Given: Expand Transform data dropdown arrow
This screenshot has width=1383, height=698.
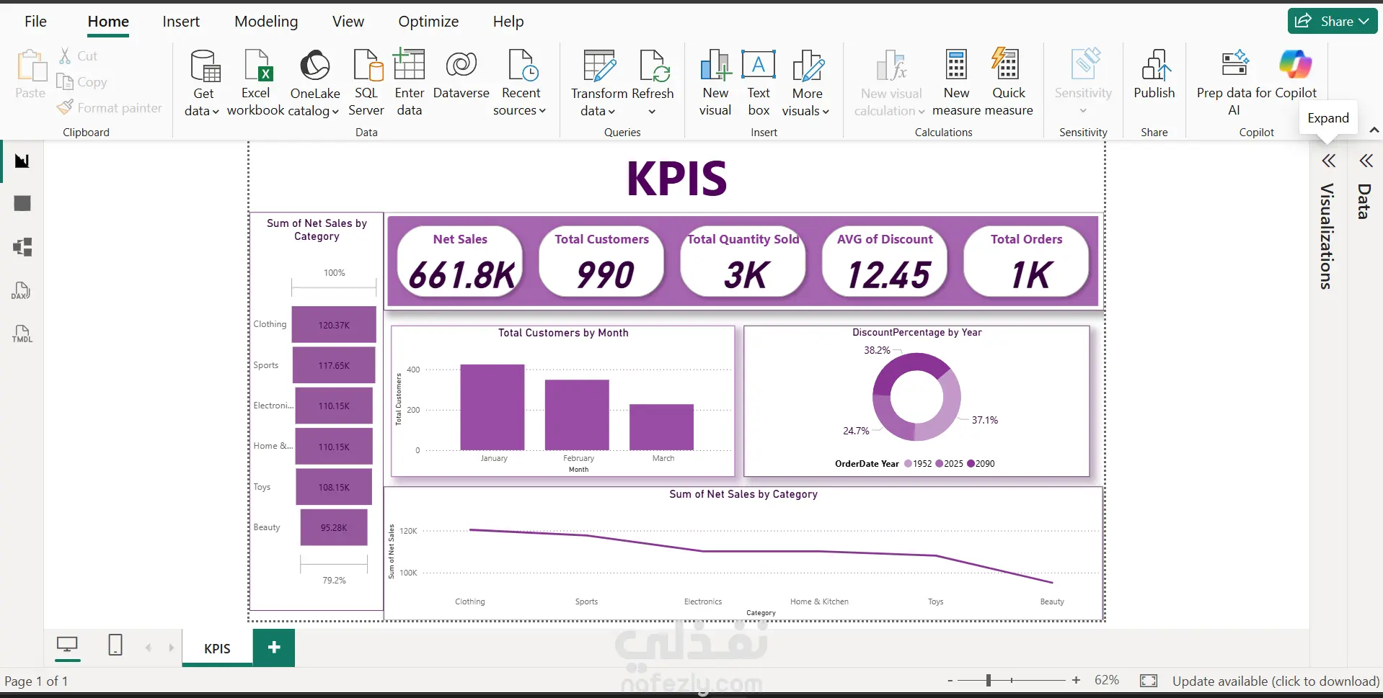Looking at the screenshot, I should (611, 112).
